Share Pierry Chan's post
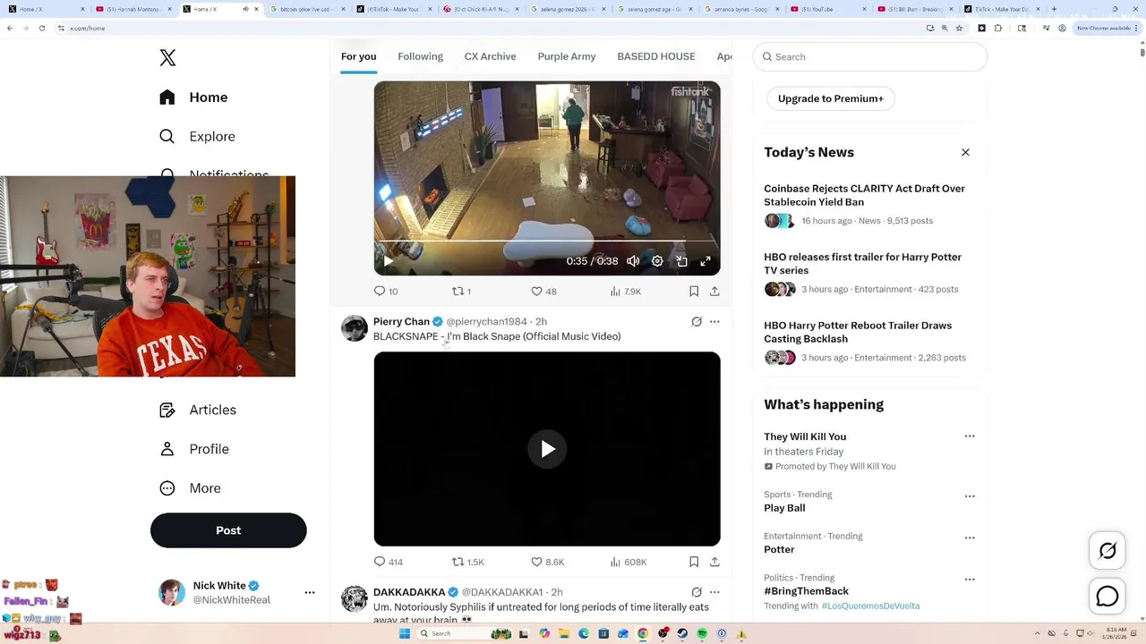This screenshot has height=644, width=1146. tap(714, 562)
